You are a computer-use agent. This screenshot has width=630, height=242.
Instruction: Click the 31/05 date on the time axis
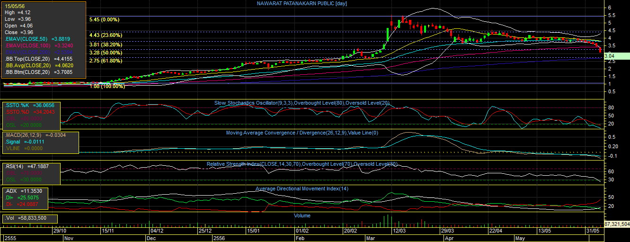593,231
